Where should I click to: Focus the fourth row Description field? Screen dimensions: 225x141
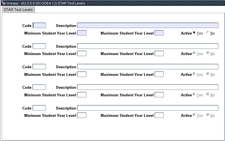tap(147, 87)
